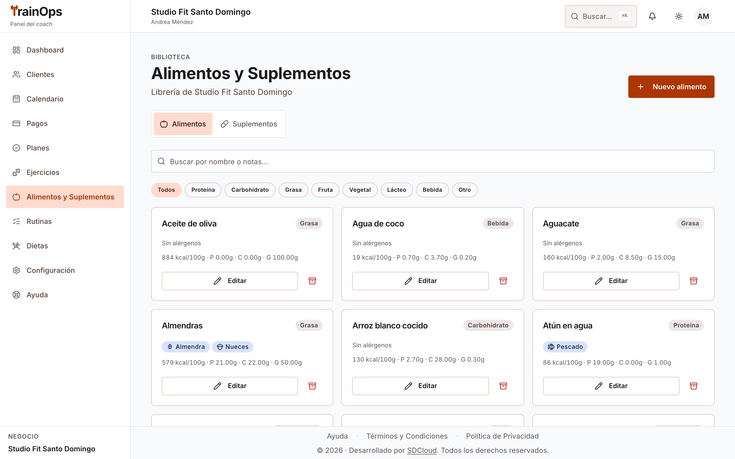Select the Carbohidrato filter chip
The height and width of the screenshot is (459, 735).
[250, 190]
